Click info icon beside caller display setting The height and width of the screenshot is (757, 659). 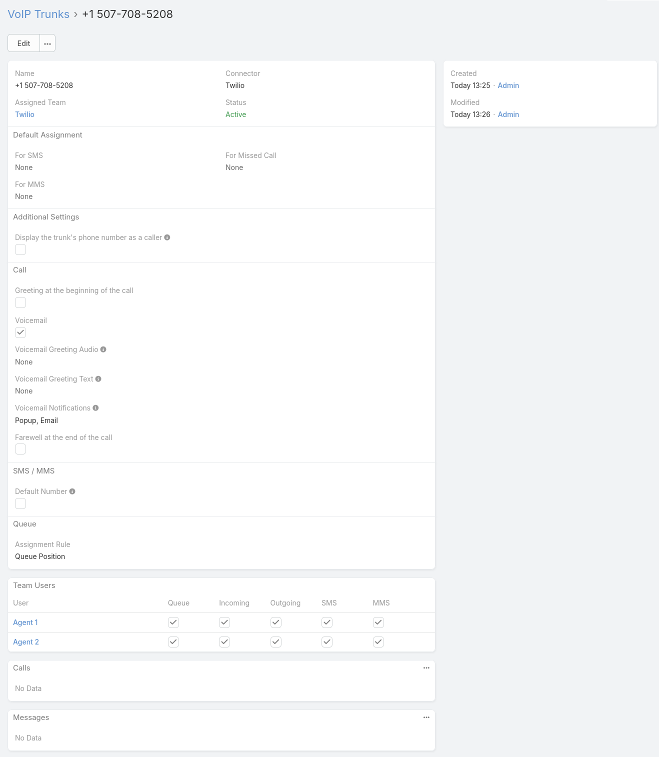coord(167,237)
